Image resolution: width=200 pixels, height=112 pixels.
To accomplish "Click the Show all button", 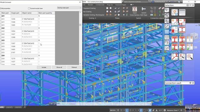I will 59,67.
